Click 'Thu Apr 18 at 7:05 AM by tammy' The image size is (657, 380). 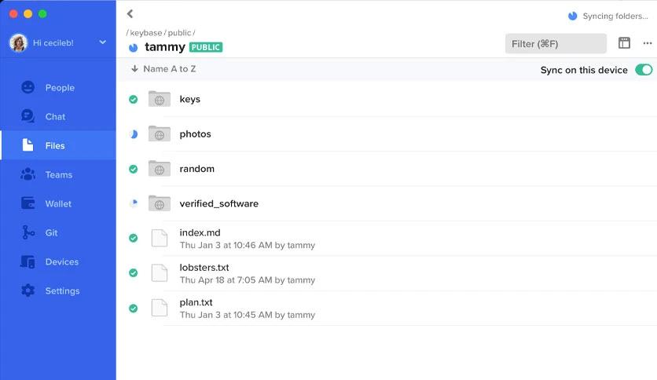(x=248, y=280)
